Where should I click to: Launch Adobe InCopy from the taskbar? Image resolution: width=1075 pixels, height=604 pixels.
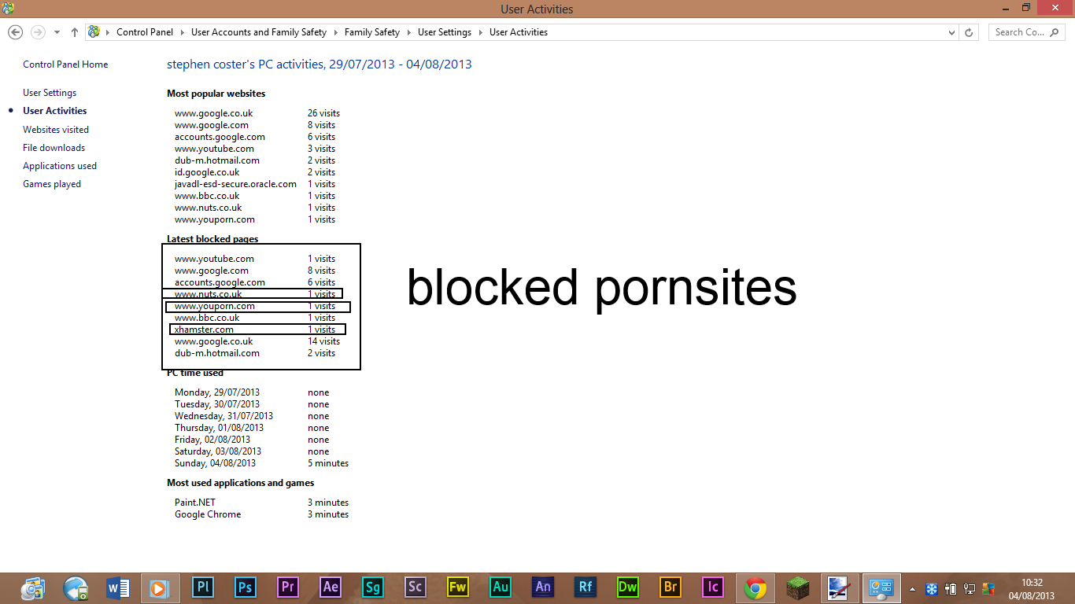click(x=713, y=587)
